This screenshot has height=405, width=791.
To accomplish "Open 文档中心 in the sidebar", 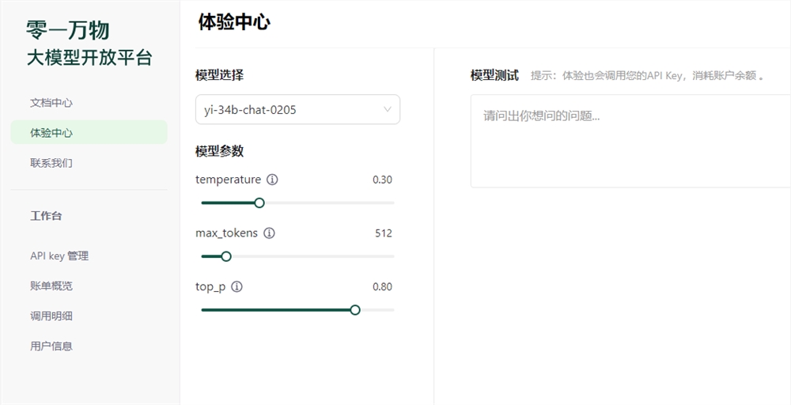I will (x=51, y=103).
